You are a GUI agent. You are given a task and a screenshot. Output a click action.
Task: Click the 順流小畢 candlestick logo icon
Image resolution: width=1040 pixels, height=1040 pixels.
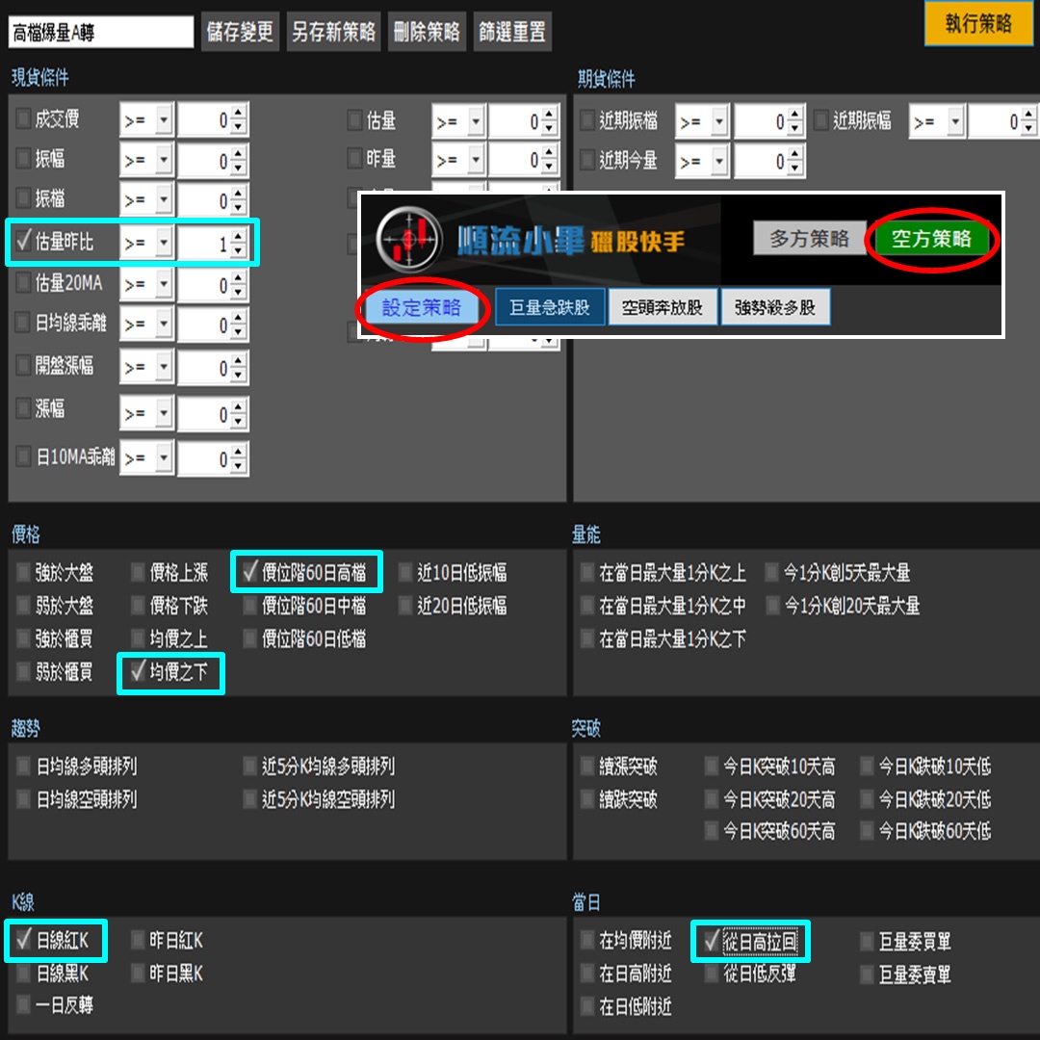408,240
